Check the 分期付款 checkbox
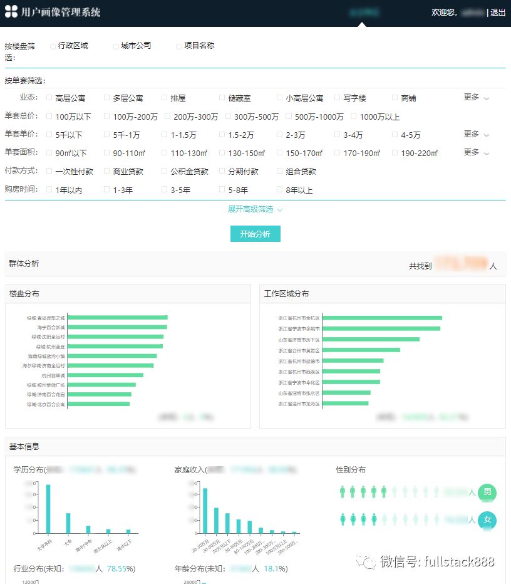 click(222, 171)
